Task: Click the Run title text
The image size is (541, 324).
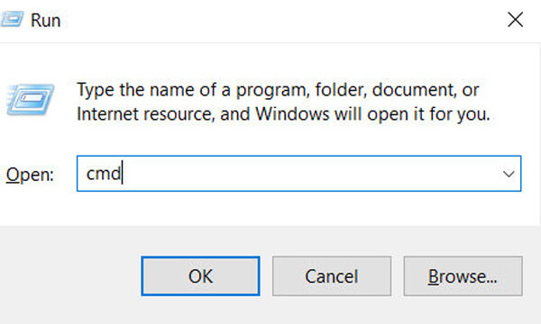Action: (x=46, y=21)
